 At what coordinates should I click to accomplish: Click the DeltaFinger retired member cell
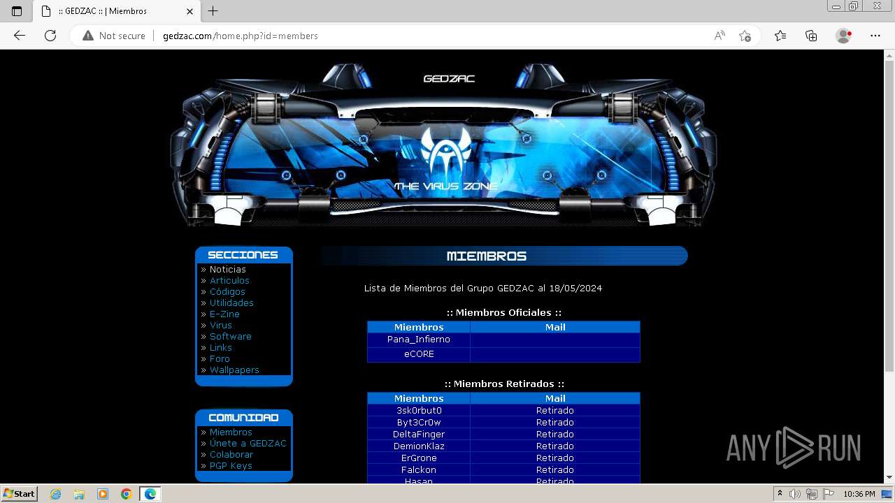(418, 435)
